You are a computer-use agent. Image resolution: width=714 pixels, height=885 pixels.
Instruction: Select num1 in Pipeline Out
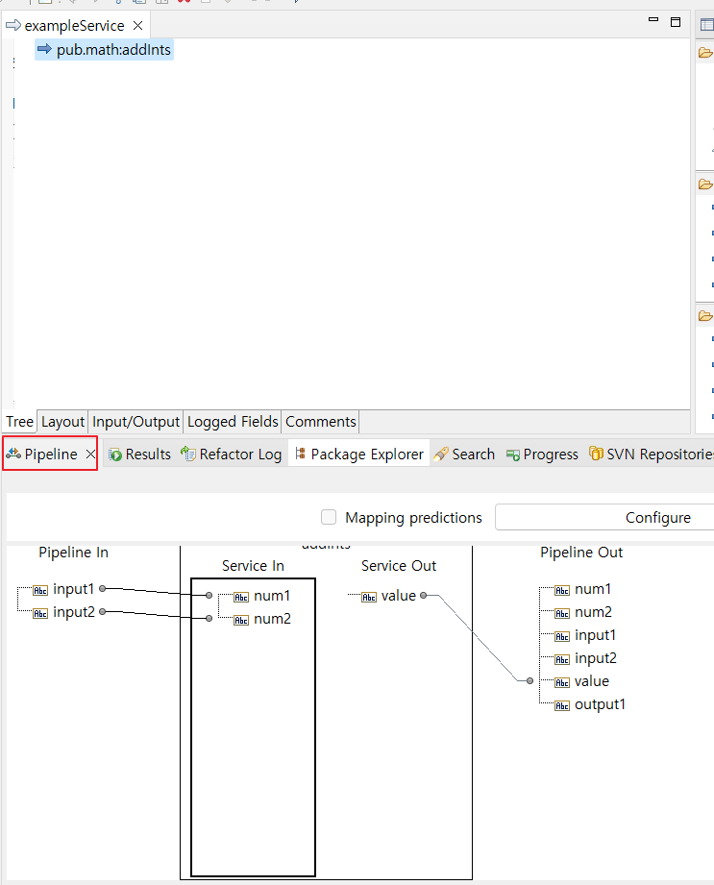pos(593,589)
